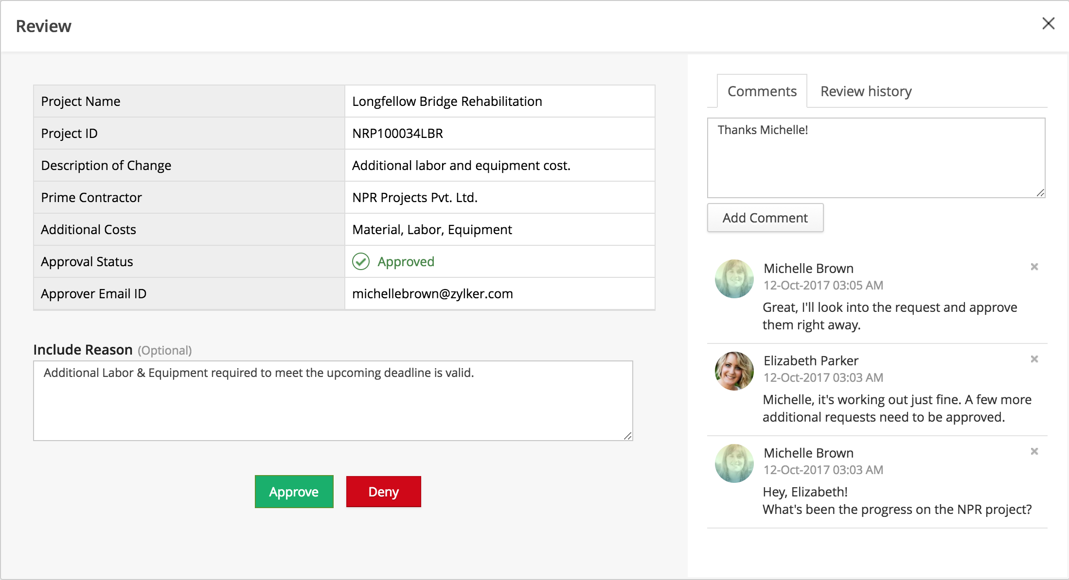The height and width of the screenshot is (580, 1069).
Task: Switch to the Review history tab
Action: pos(866,91)
